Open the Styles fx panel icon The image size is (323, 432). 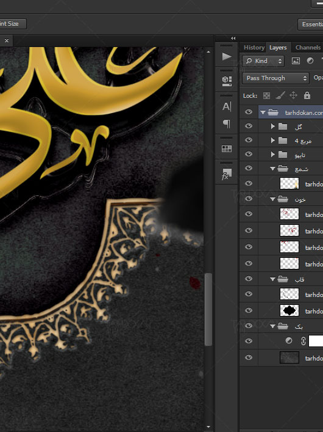[227, 174]
